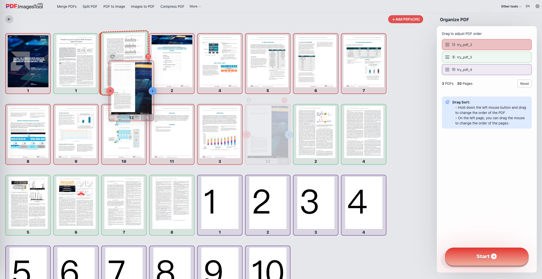This screenshot has width=542, height=279.
Task: Select the purple page showing large number 3
Action: [316, 205]
